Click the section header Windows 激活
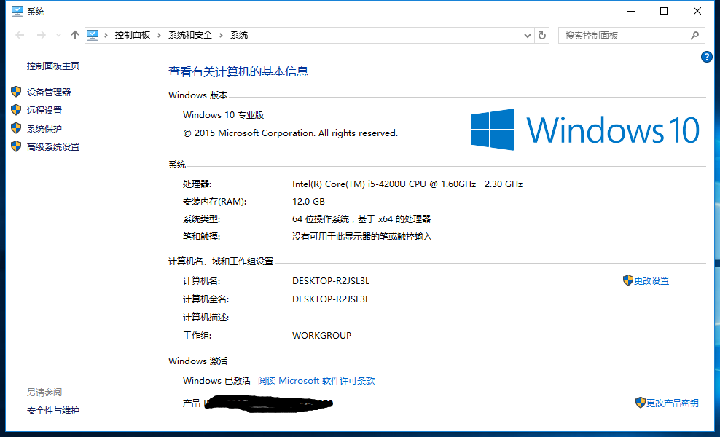The height and width of the screenshot is (437, 720). (198, 361)
